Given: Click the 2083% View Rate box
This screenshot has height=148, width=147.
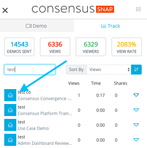Looking at the screenshot, I should (126, 47).
